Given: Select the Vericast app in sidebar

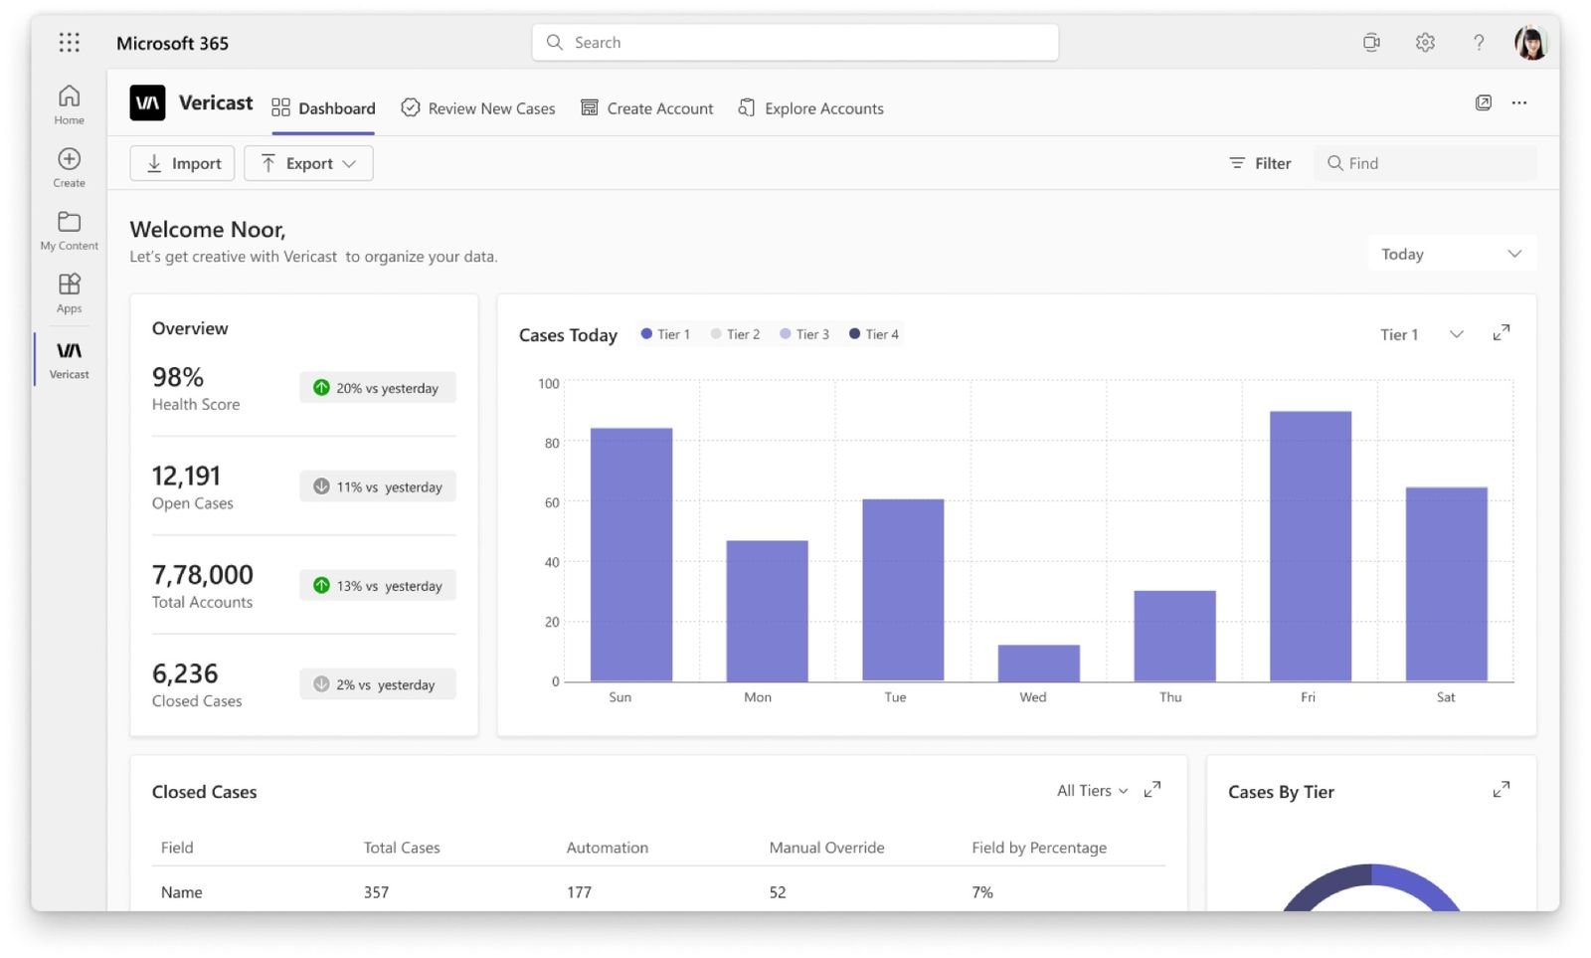Looking at the screenshot, I should (x=69, y=359).
